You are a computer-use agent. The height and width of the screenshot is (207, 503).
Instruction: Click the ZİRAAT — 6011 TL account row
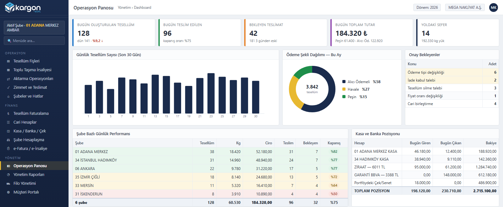coord(425,167)
